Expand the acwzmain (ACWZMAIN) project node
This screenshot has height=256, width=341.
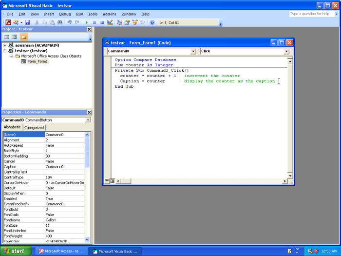pos(5,45)
